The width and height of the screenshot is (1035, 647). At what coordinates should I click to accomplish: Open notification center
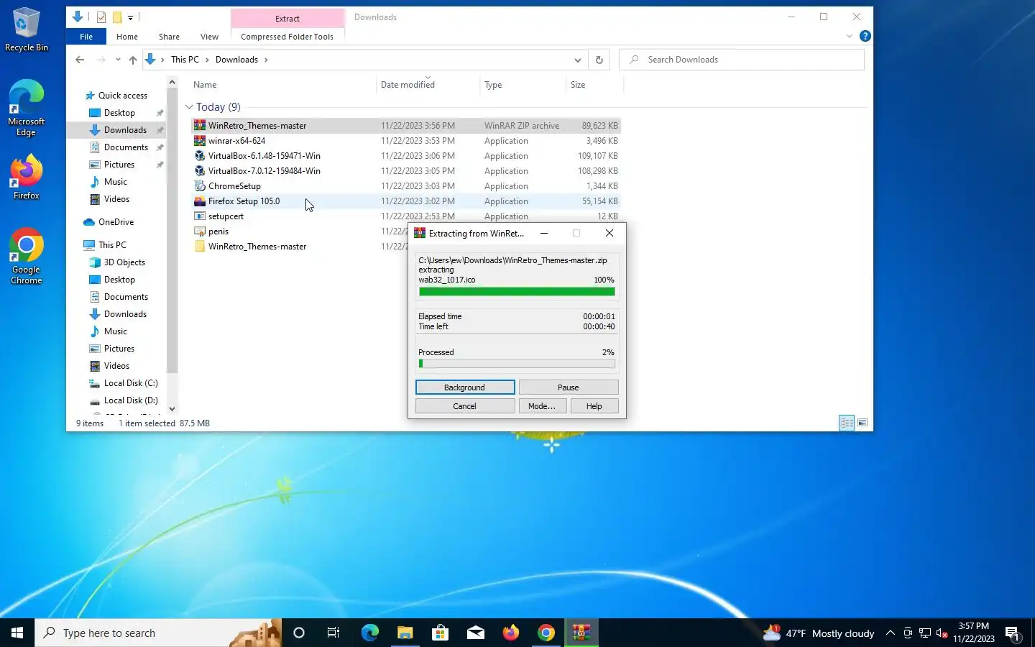click(x=1013, y=633)
